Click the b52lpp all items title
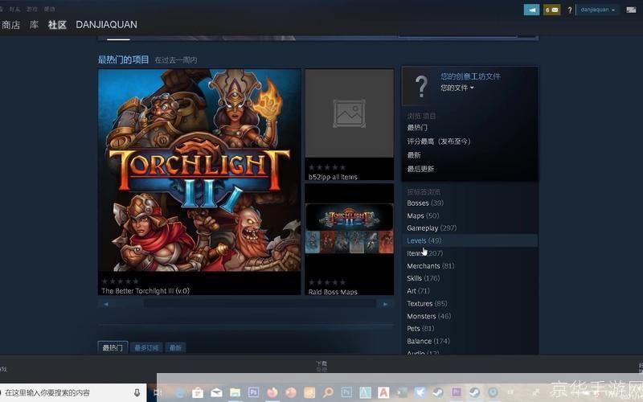 [x=333, y=177]
